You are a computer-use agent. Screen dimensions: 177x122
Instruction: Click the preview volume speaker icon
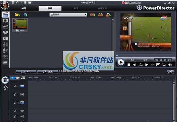click(x=170, y=65)
